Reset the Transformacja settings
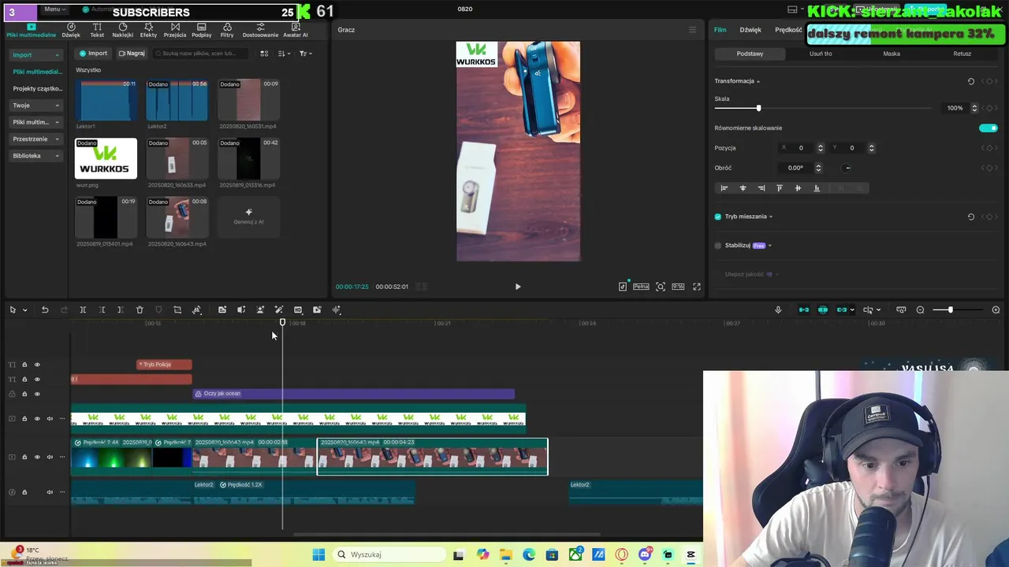 coord(971,81)
